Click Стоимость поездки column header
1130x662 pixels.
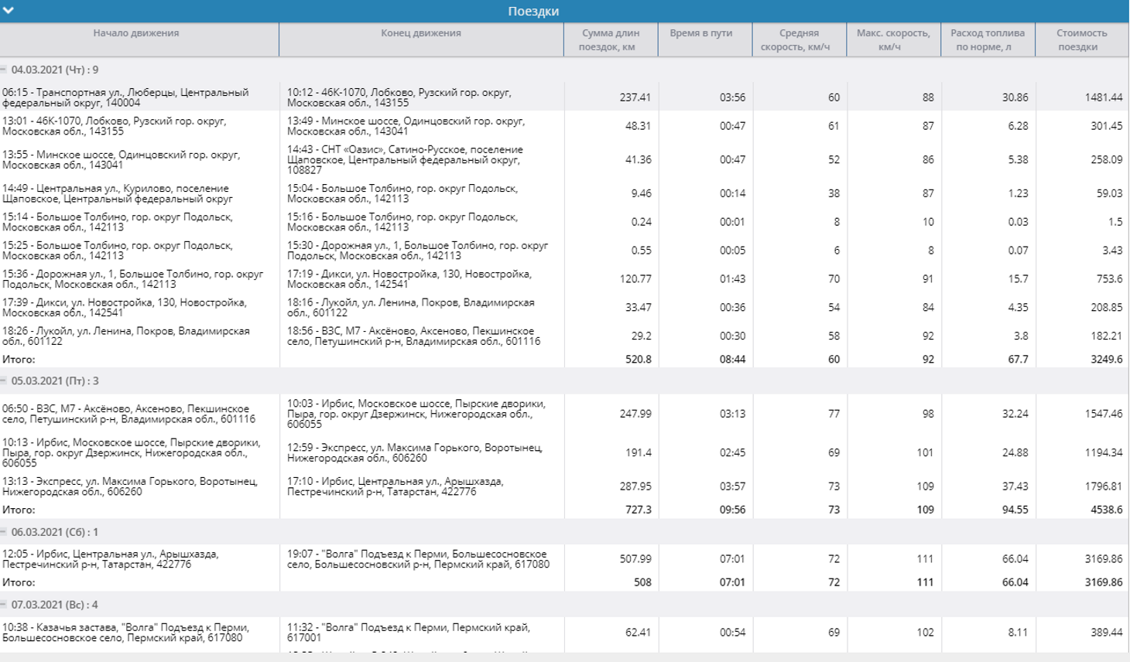pyautogui.click(x=1082, y=40)
